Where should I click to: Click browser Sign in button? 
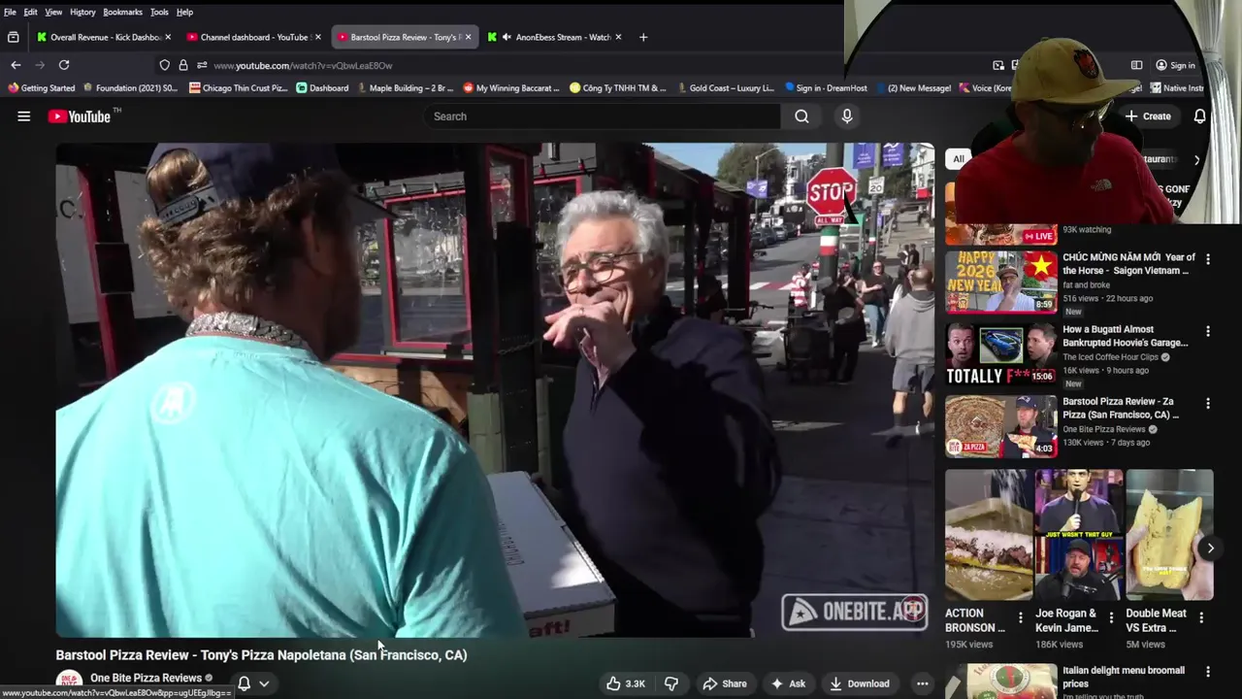click(x=1175, y=65)
